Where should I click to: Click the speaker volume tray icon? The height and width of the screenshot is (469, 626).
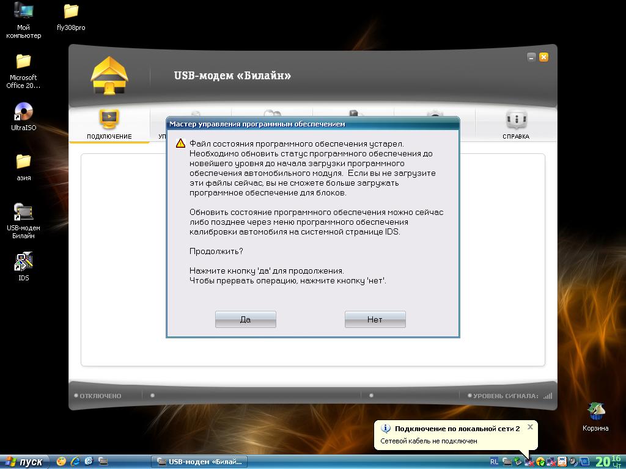click(573, 462)
